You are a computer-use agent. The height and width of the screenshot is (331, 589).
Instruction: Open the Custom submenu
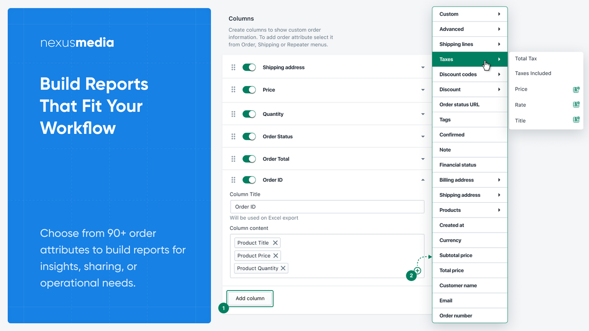[x=470, y=14]
